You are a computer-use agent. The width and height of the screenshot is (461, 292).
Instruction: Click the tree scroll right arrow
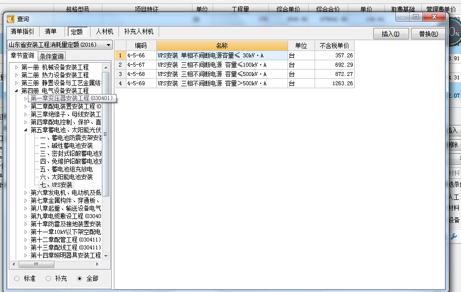[x=97, y=264]
